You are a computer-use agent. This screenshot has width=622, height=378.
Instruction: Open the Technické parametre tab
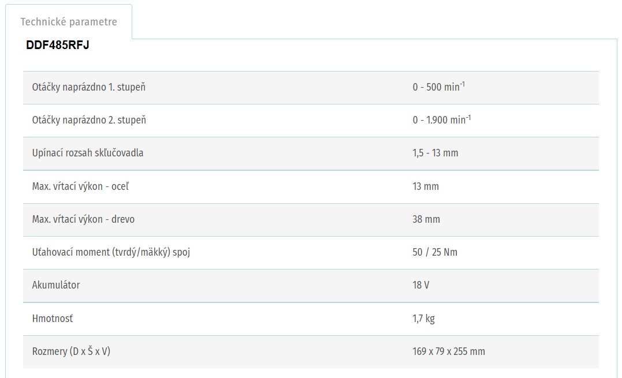tap(69, 22)
